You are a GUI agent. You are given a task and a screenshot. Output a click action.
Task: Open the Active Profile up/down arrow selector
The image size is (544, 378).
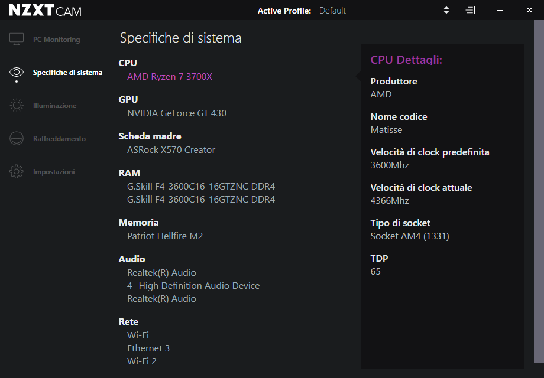tap(446, 11)
